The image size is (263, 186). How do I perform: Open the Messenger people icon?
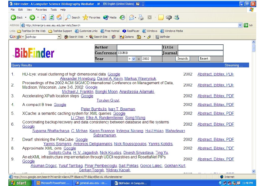(x=176, y=17)
